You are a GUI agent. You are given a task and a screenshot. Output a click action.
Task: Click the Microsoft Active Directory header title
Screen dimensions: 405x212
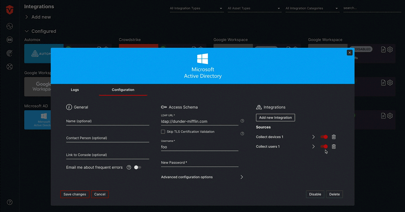pyautogui.click(x=203, y=73)
